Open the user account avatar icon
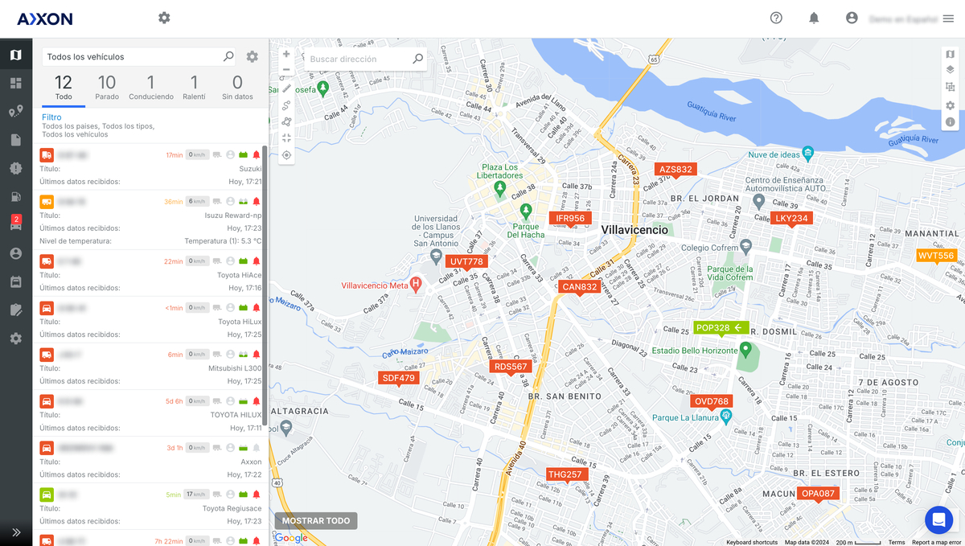This screenshot has width=965, height=546. click(852, 18)
